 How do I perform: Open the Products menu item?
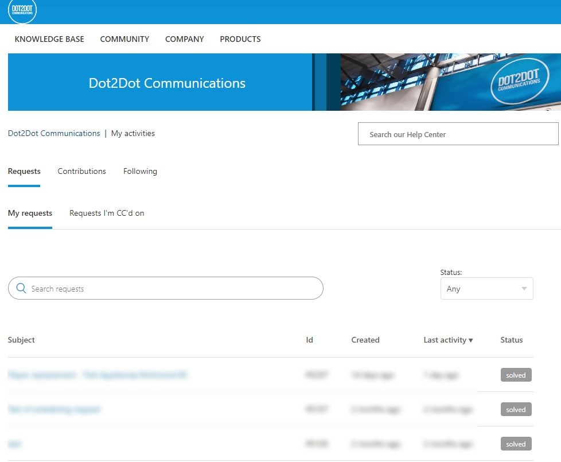click(x=240, y=39)
